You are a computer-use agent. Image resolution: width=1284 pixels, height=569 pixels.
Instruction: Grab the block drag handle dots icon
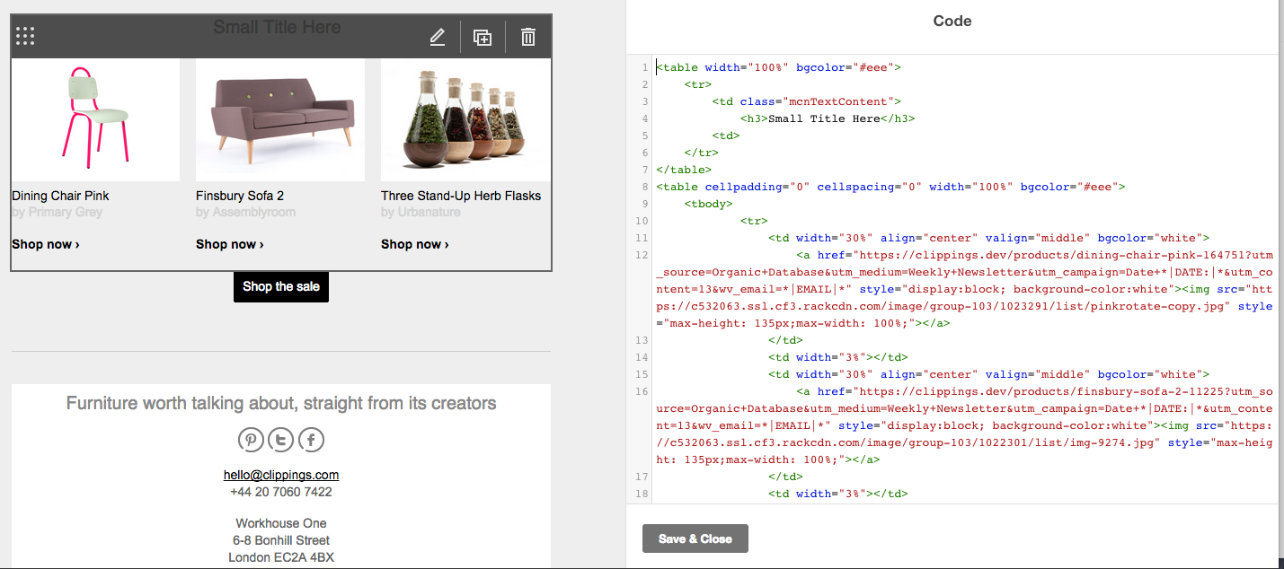point(25,37)
